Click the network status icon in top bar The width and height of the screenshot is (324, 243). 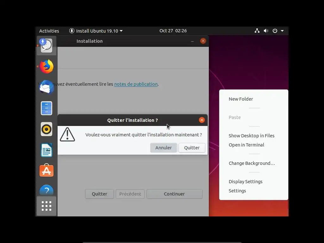[257, 31]
